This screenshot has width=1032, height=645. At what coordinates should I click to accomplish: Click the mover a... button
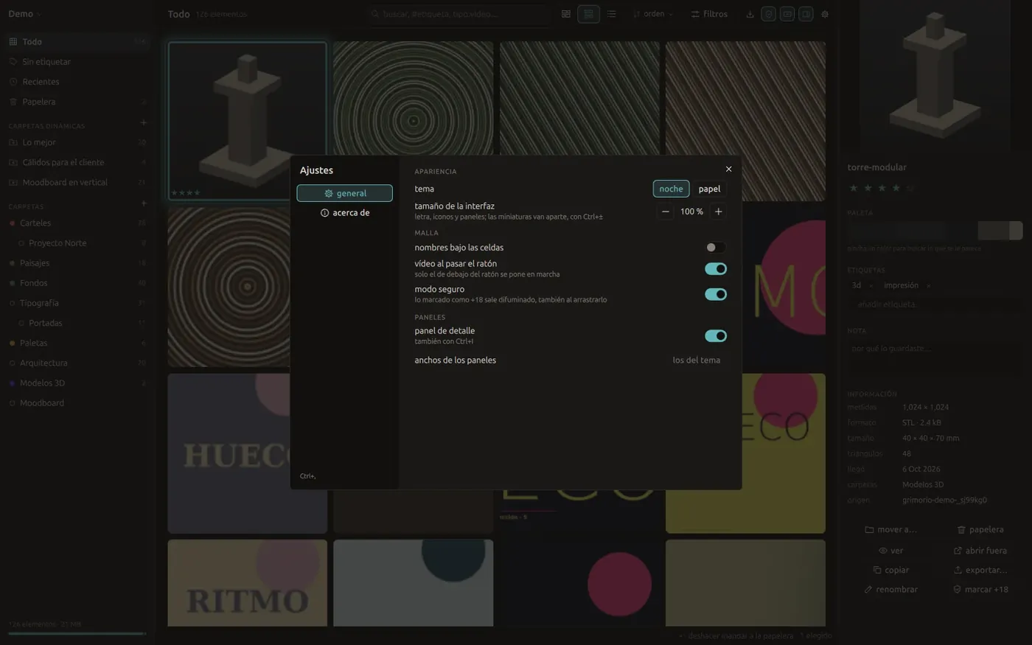click(890, 530)
